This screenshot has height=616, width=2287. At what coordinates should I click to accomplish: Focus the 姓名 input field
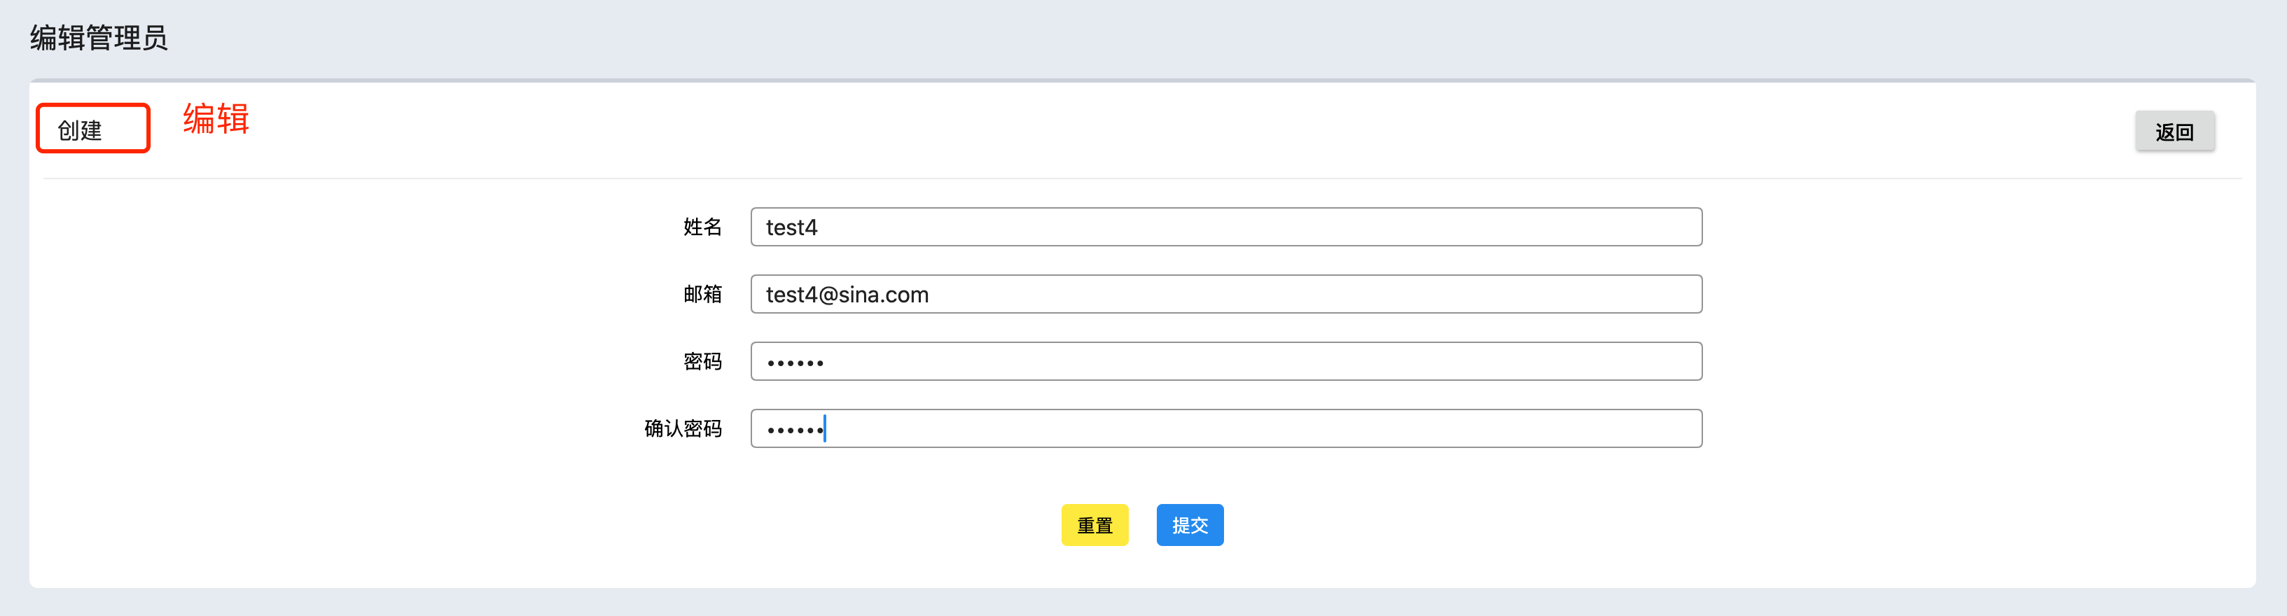coord(1226,227)
